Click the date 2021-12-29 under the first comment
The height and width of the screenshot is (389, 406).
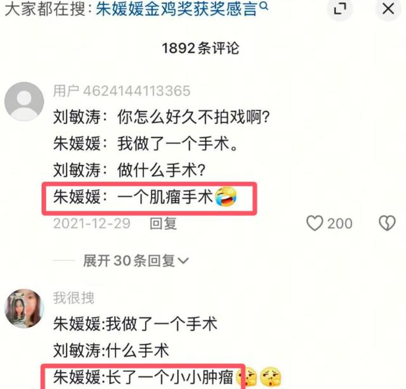click(91, 224)
